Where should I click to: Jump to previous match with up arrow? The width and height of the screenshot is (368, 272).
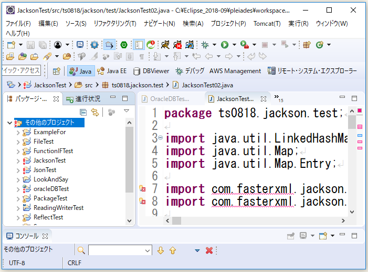click(x=173, y=250)
